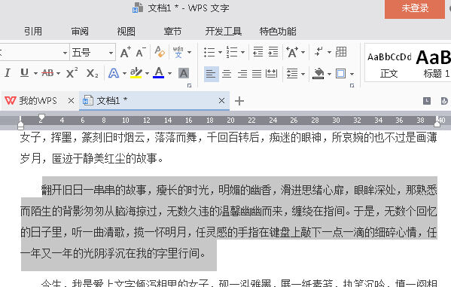451x287 pixels.
Task: Increase font size with the A+ icon
Action: tap(126, 53)
